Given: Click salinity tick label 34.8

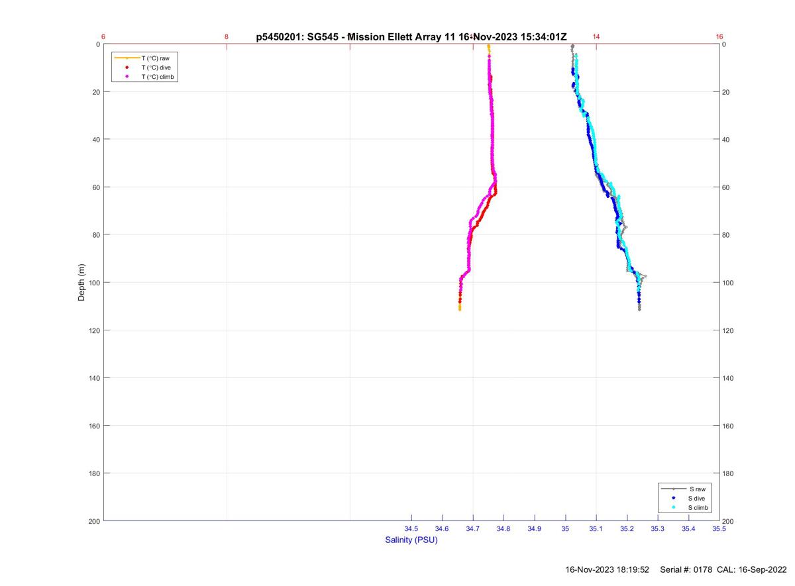Looking at the screenshot, I should (503, 528).
